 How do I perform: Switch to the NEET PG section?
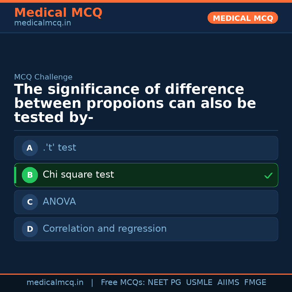pyautogui.click(x=164, y=282)
